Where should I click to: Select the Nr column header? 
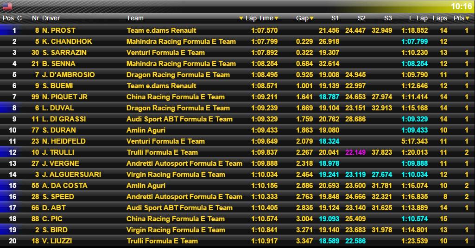(35, 18)
